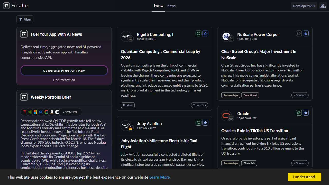Open the Filter dropdown
Screen dimensions: 329x185
click(25, 19)
